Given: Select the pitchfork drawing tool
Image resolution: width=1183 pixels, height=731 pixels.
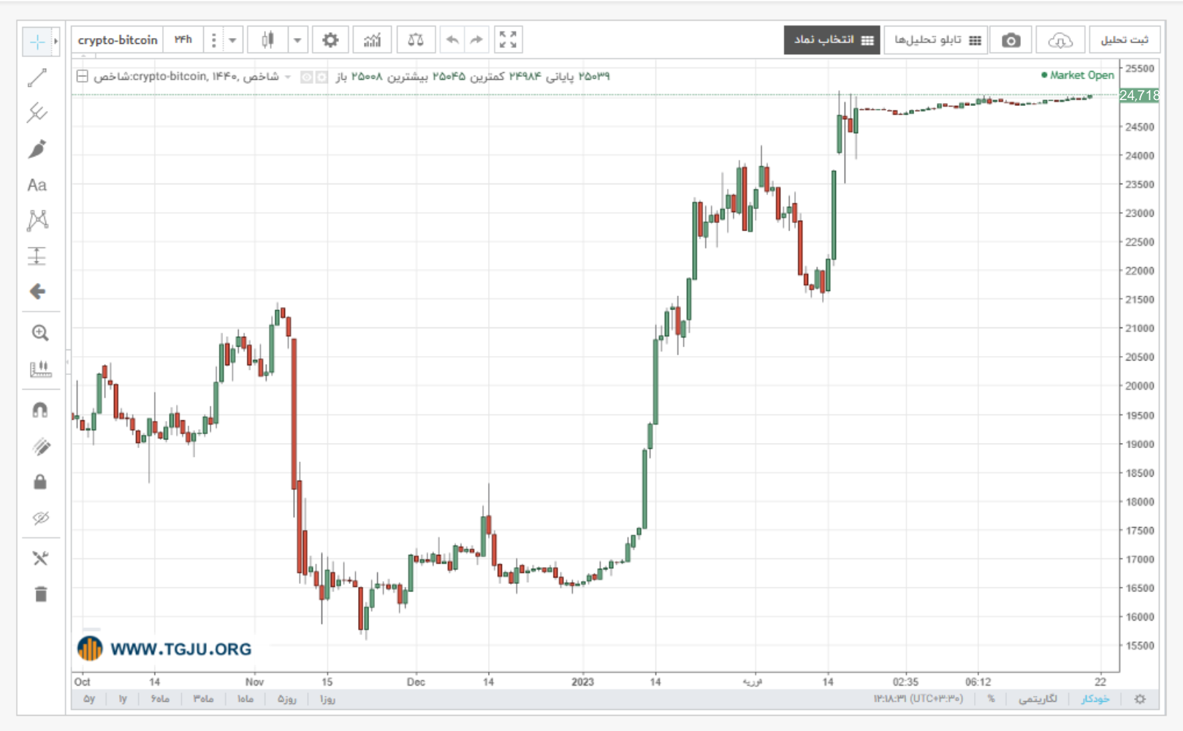Looking at the screenshot, I should (37, 113).
